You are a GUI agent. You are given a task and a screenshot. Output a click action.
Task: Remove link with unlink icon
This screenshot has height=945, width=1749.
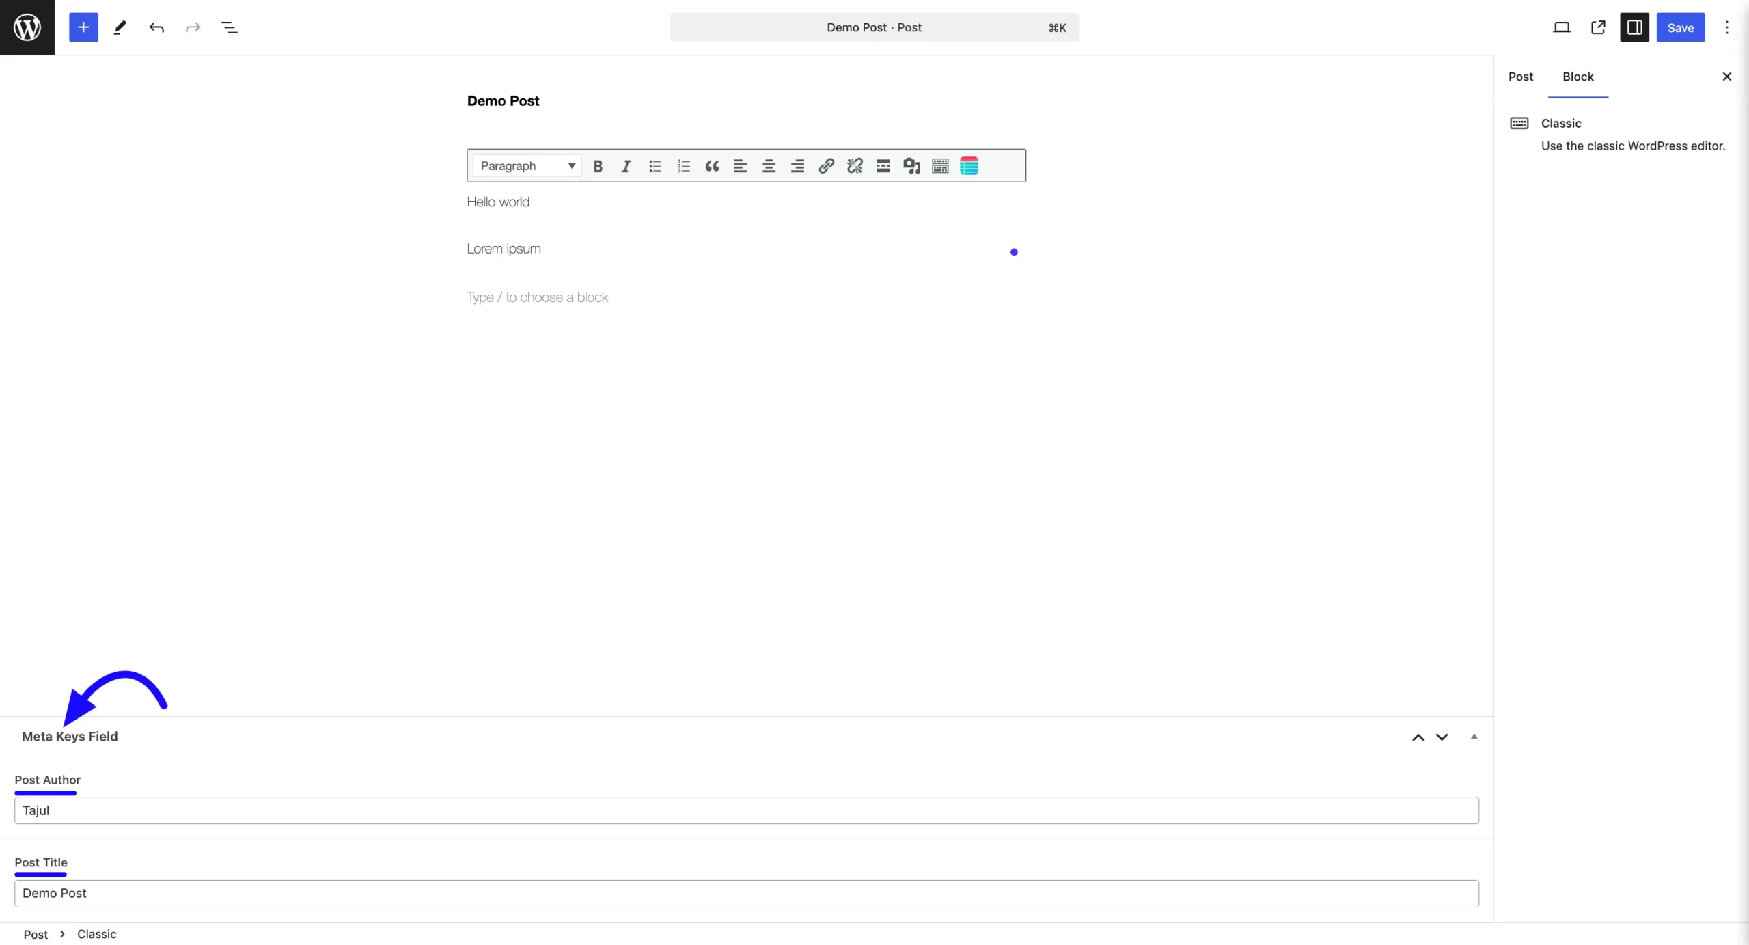855,166
